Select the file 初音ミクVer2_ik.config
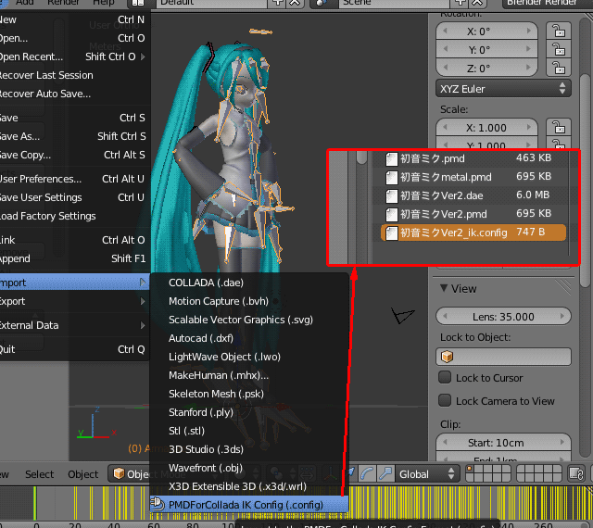 click(x=473, y=233)
